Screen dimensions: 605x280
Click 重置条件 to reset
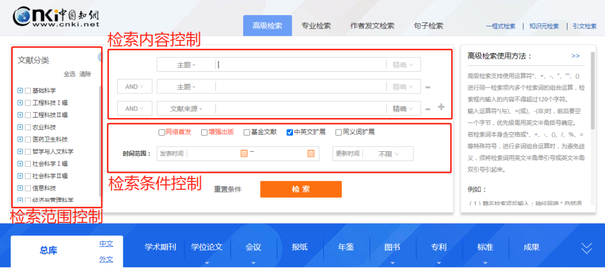coord(227,189)
